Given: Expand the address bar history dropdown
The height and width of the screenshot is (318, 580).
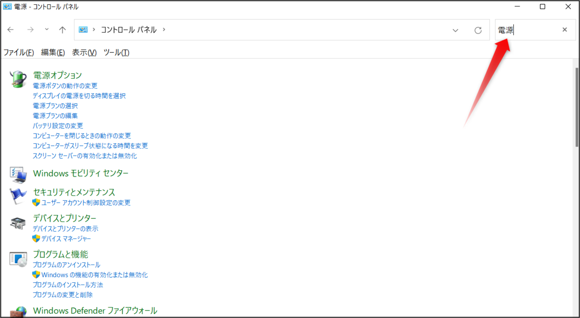Looking at the screenshot, I should (x=455, y=30).
